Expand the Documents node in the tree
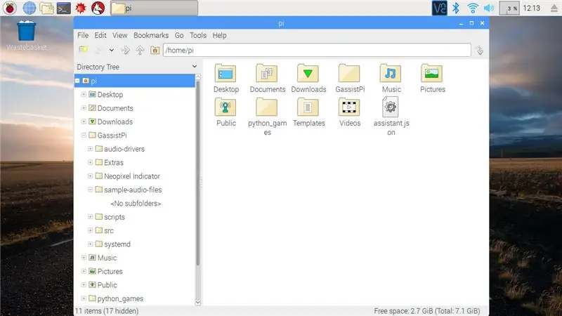 click(84, 108)
